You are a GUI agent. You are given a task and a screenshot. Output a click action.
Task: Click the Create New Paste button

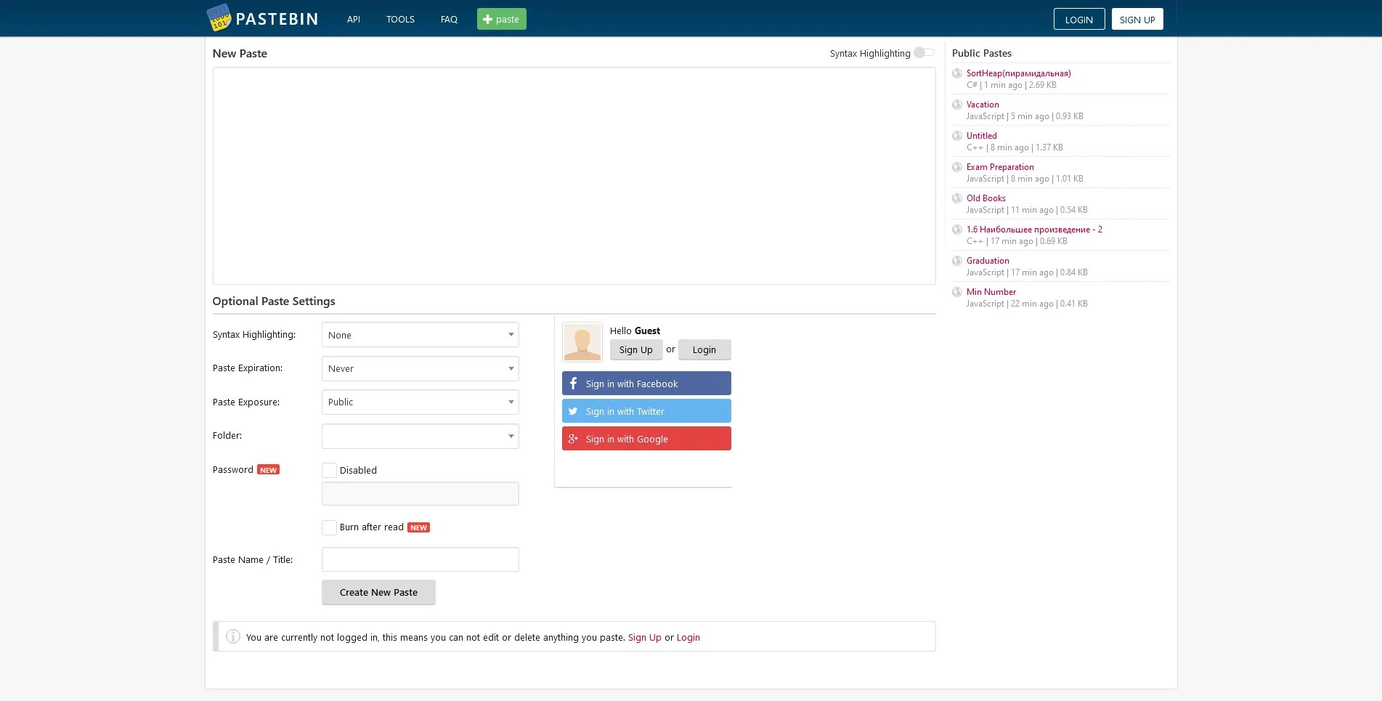pyautogui.click(x=378, y=592)
